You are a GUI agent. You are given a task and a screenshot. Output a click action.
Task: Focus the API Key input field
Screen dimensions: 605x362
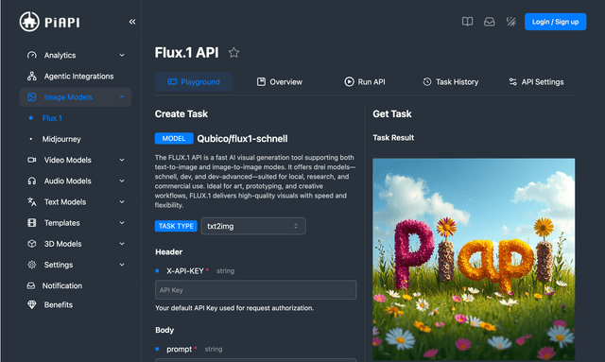click(255, 290)
